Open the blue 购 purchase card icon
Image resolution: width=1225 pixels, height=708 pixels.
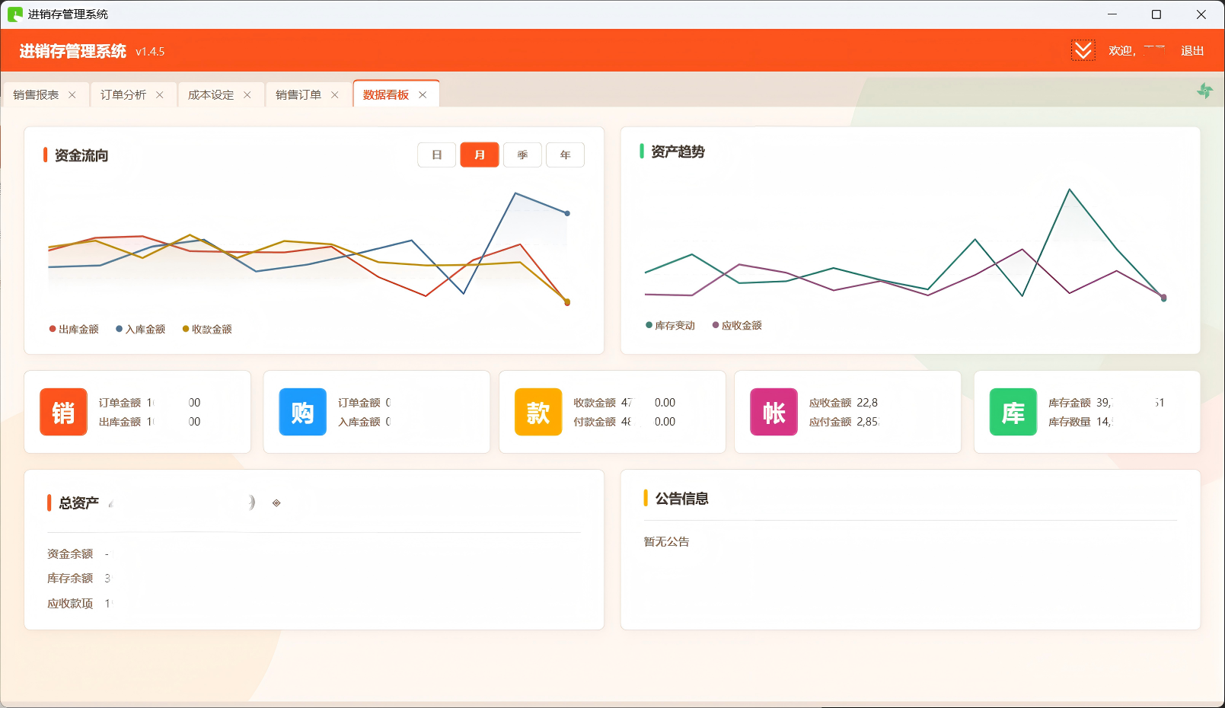(302, 412)
